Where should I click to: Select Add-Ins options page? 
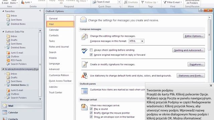(60, 87)
